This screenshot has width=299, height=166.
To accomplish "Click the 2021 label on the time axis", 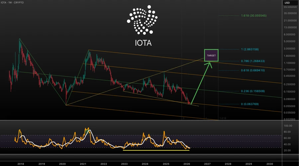I will coord(83,164).
